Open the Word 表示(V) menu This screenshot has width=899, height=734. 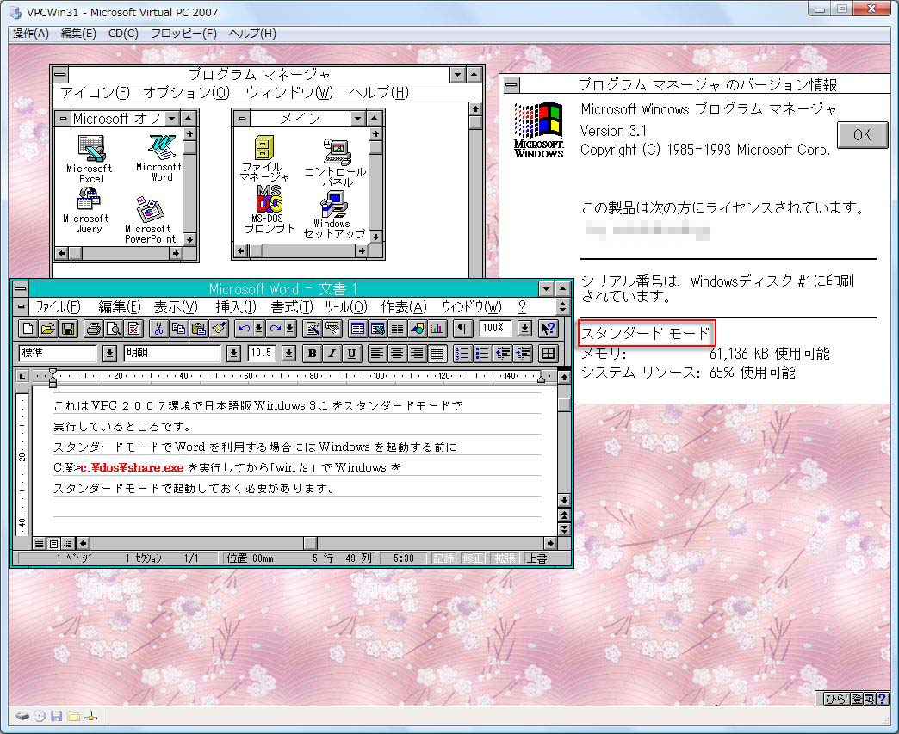176,307
